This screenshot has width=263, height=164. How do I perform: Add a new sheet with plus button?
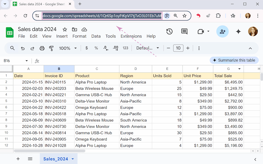(x=18, y=159)
